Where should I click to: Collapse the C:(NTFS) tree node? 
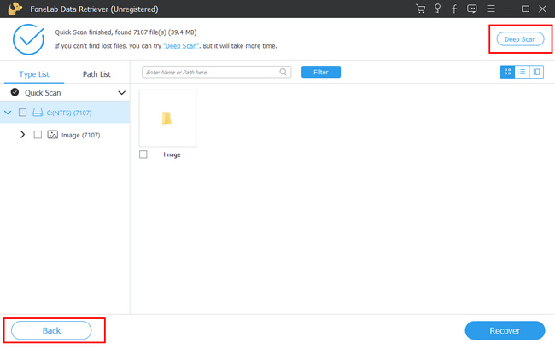pos(8,113)
